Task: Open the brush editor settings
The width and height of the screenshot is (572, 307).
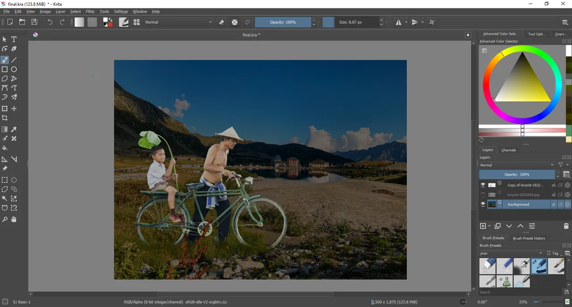Action: (124, 22)
